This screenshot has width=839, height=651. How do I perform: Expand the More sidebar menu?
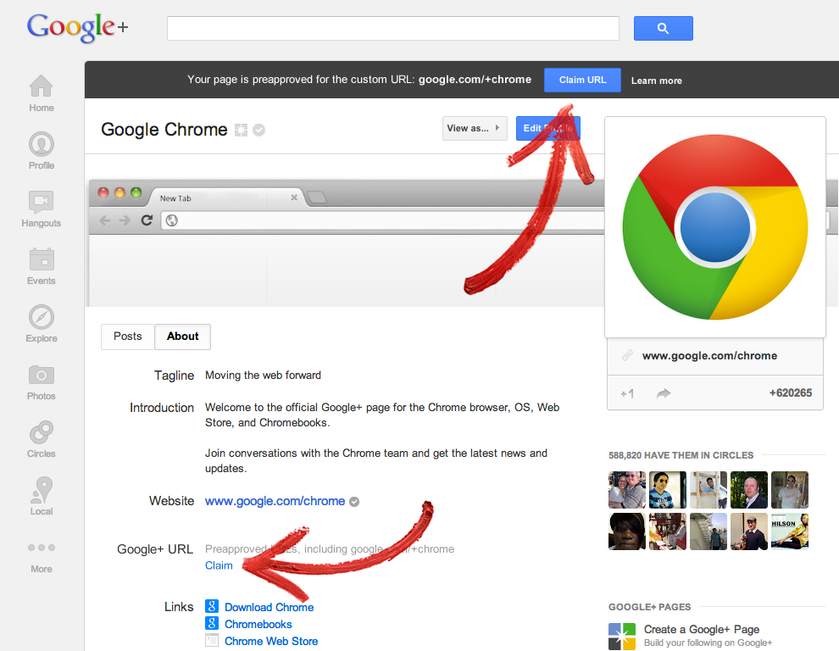pos(42,557)
